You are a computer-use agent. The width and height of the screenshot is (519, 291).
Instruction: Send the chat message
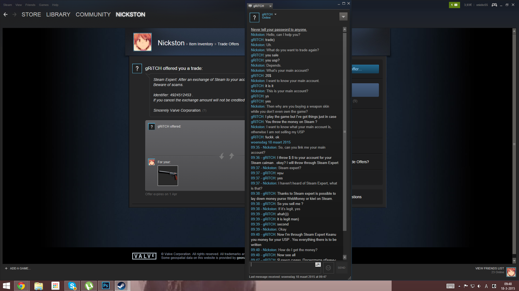[x=341, y=268]
